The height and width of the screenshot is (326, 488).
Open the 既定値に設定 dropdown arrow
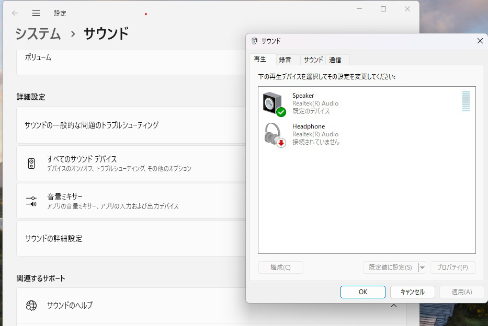point(422,267)
